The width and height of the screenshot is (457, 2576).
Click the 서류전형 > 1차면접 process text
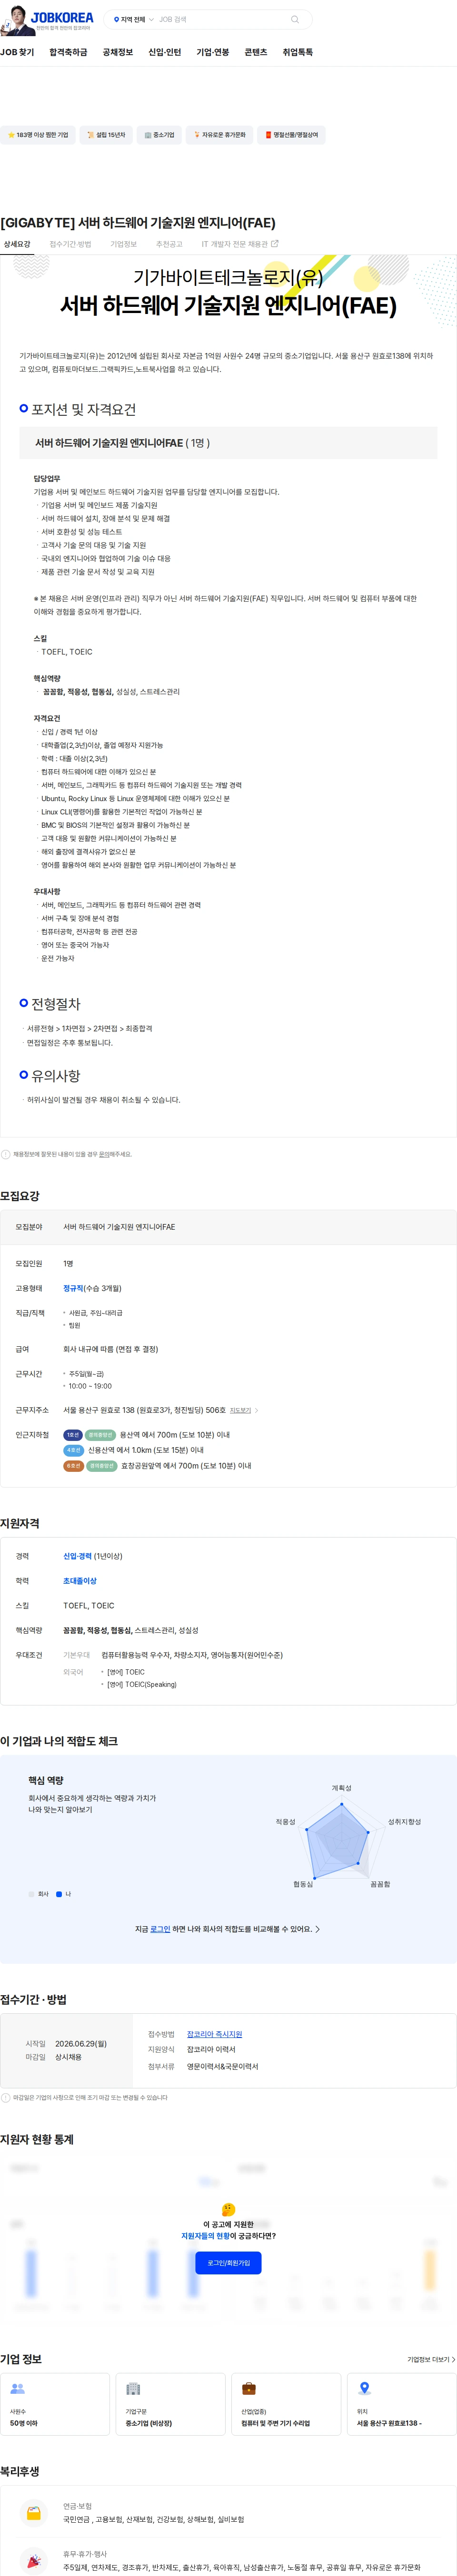[89, 1028]
